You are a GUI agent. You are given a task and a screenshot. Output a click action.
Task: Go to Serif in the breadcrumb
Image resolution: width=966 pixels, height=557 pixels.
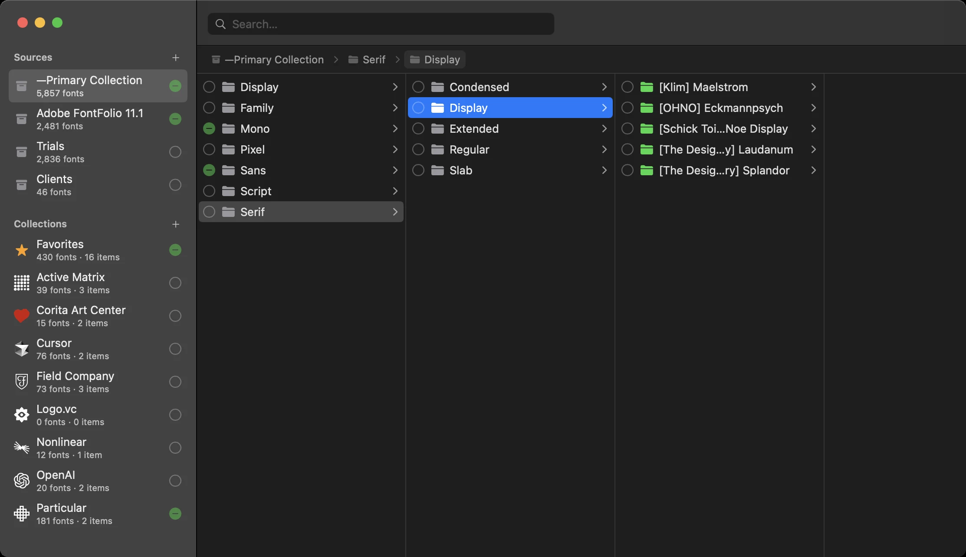click(x=367, y=59)
